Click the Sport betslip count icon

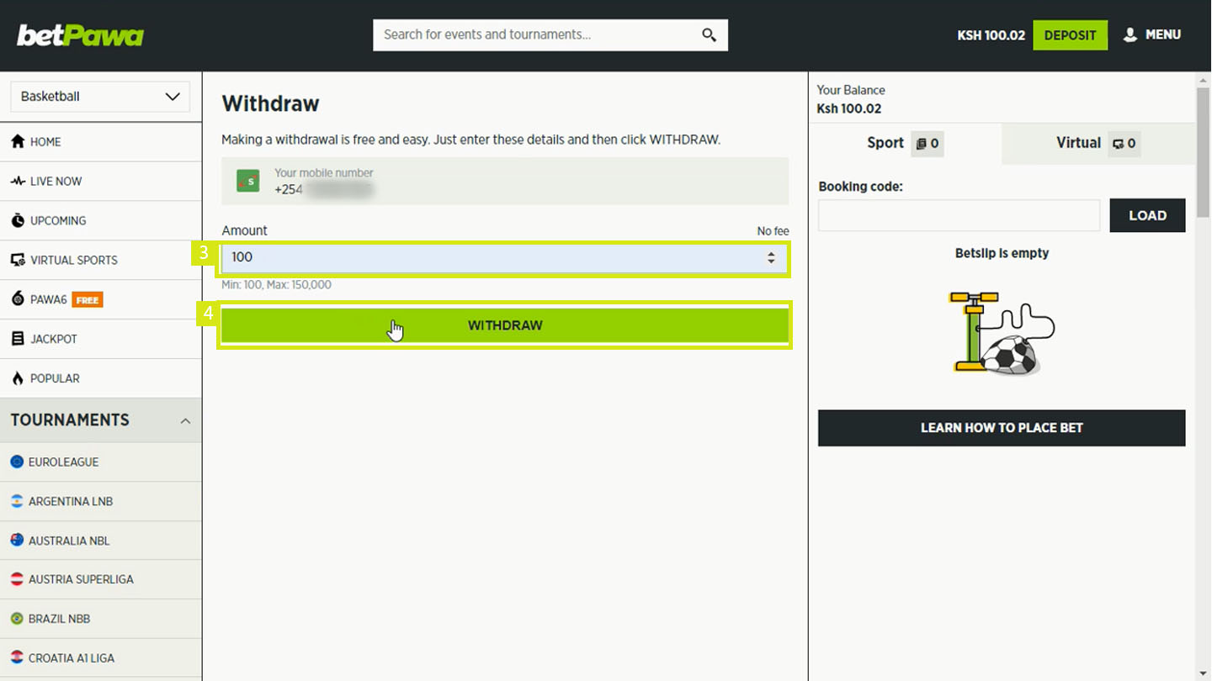click(x=927, y=144)
